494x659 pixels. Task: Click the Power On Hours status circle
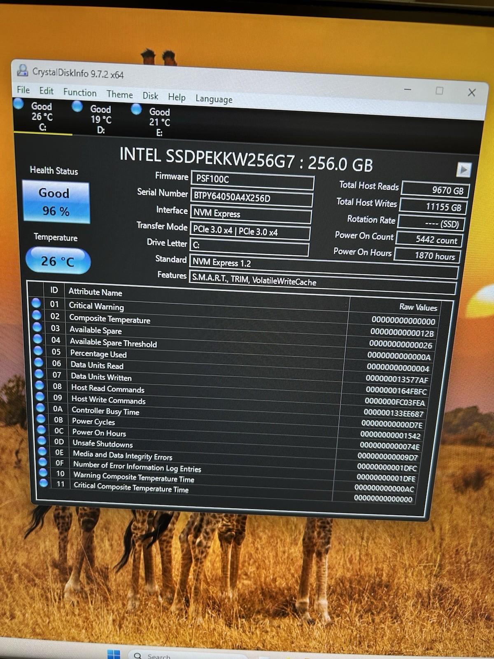[41, 429]
